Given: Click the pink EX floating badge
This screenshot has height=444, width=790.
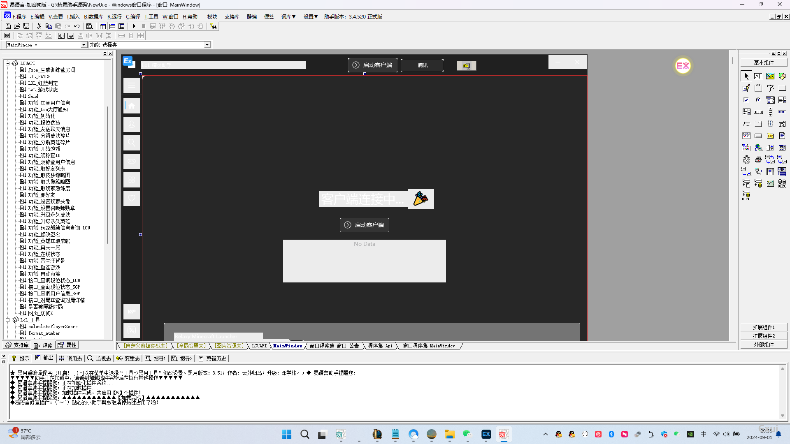Looking at the screenshot, I should pyautogui.click(x=683, y=66).
